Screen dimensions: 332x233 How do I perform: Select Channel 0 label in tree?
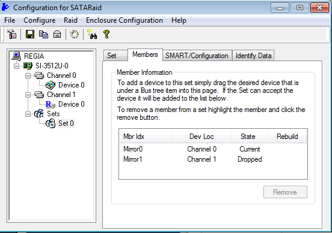click(x=61, y=75)
